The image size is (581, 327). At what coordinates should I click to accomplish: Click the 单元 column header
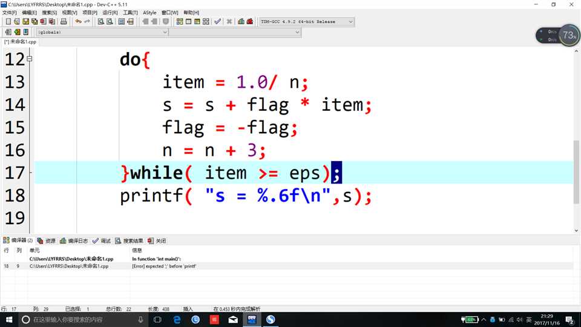[x=34, y=251]
